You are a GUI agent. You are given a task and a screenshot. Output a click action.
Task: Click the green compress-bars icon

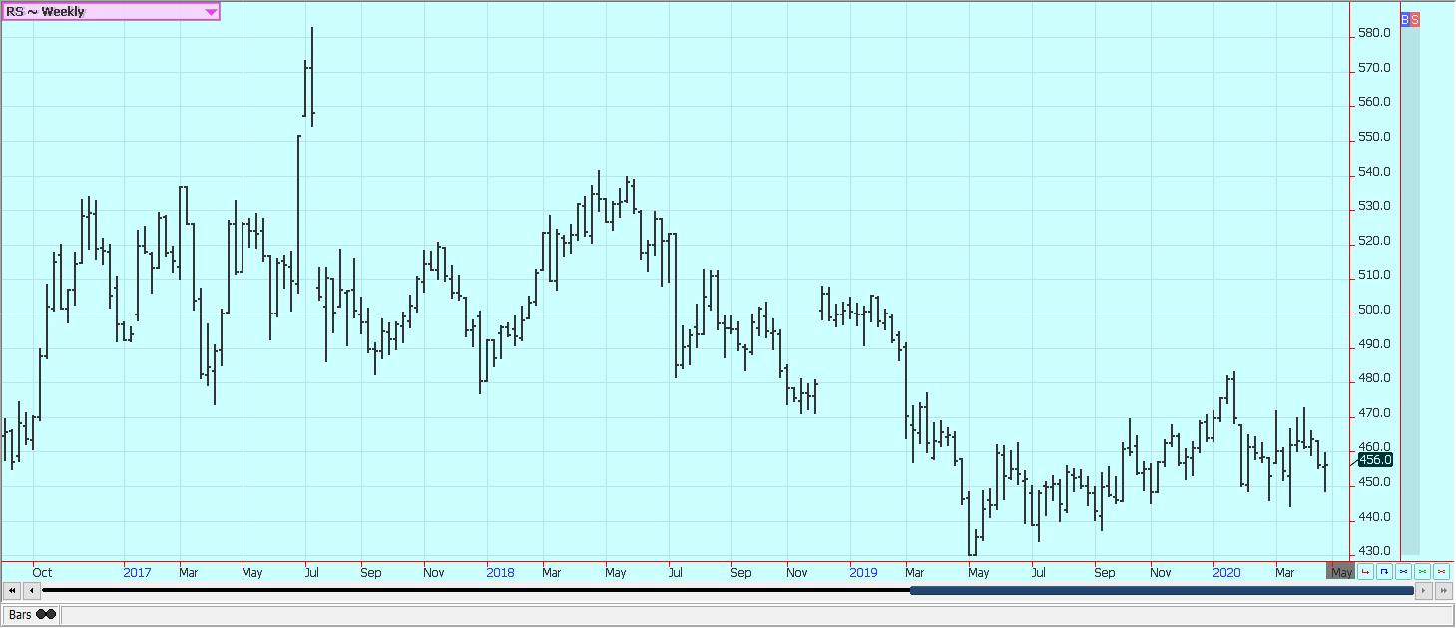pos(1422,572)
